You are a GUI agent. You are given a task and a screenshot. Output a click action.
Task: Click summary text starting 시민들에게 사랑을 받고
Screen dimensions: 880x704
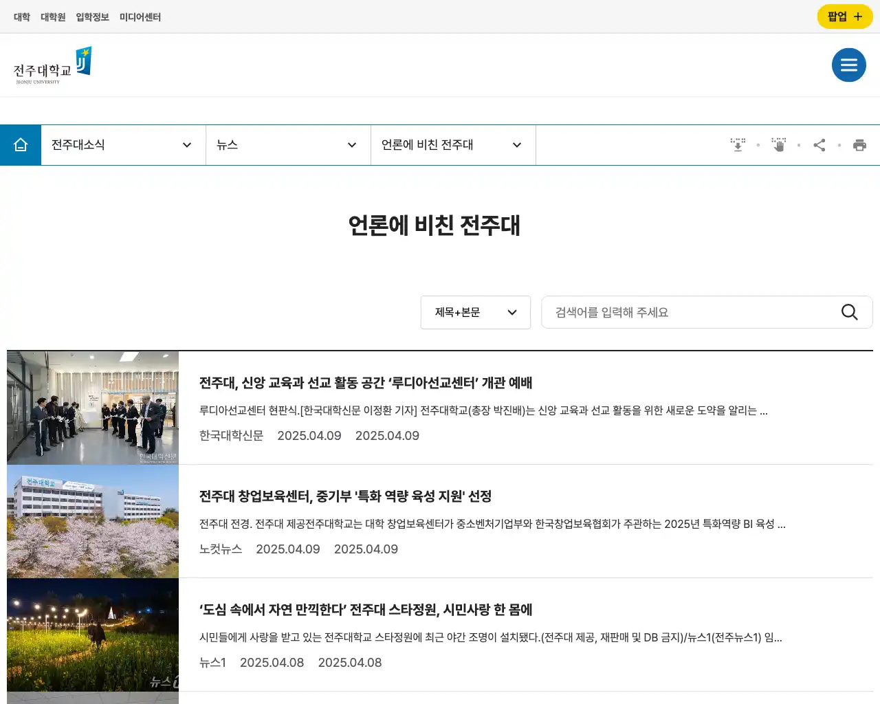point(490,637)
